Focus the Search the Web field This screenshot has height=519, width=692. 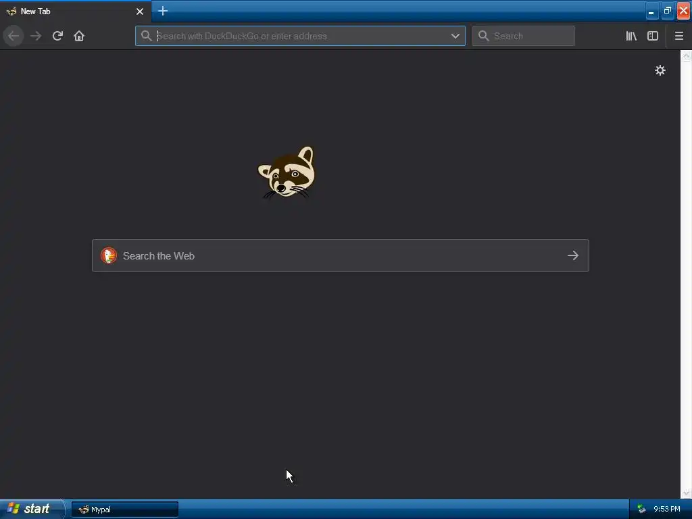pos(341,255)
